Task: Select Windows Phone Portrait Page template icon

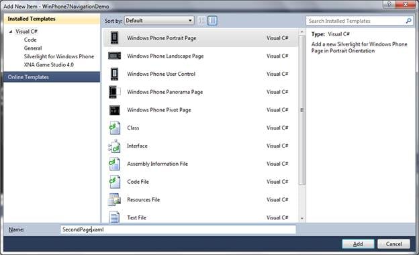Action: (x=114, y=38)
